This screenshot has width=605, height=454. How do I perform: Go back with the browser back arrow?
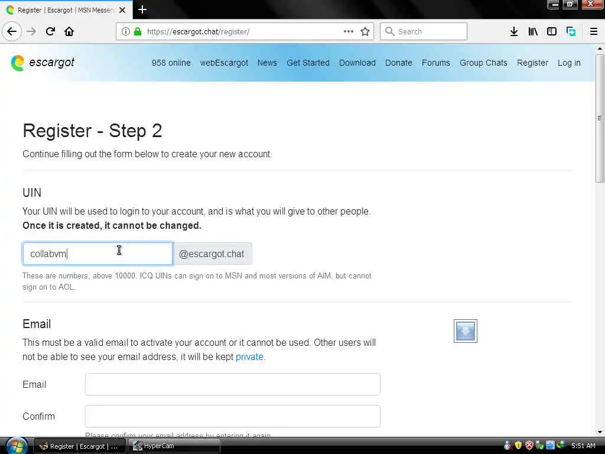click(12, 31)
